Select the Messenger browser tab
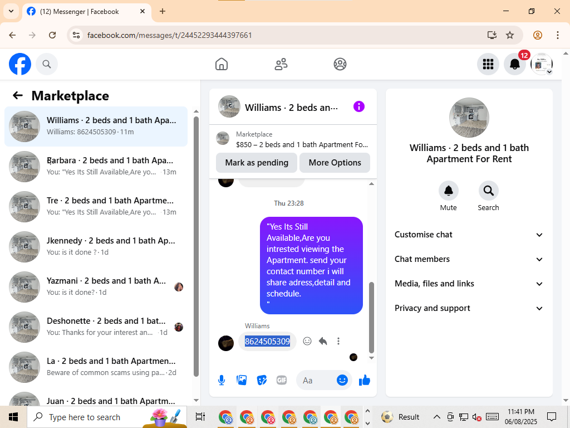The image size is (570, 428). coord(87,12)
